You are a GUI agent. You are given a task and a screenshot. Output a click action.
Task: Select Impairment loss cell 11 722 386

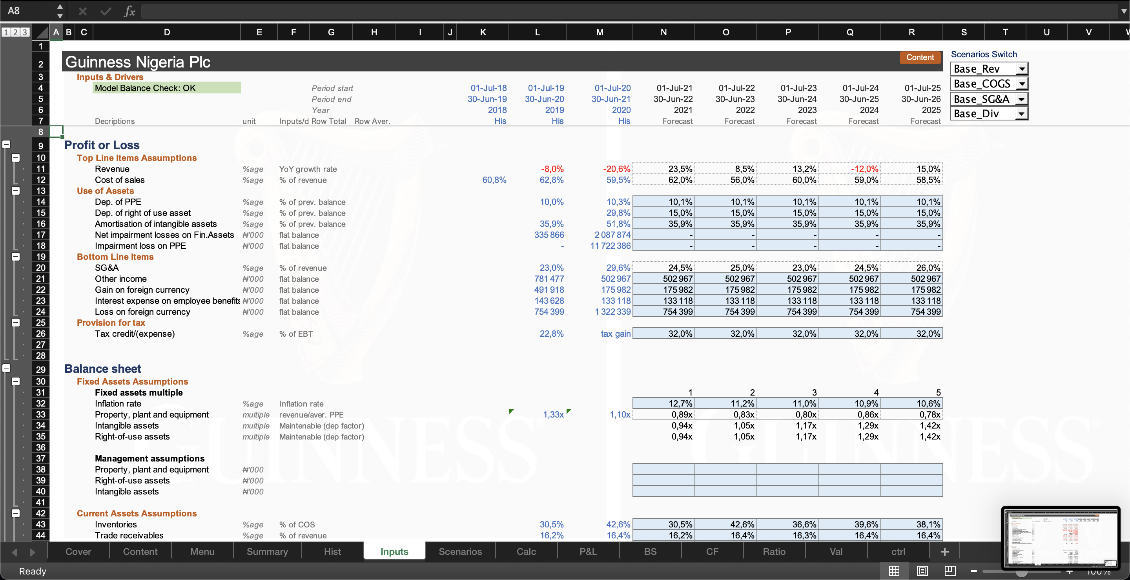coord(600,246)
